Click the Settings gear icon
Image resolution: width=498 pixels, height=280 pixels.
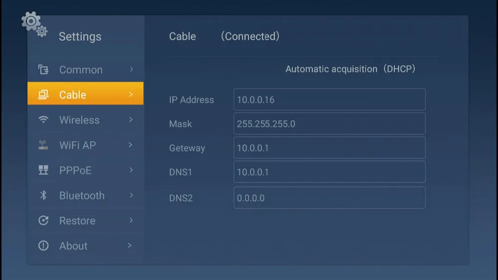[x=35, y=24]
